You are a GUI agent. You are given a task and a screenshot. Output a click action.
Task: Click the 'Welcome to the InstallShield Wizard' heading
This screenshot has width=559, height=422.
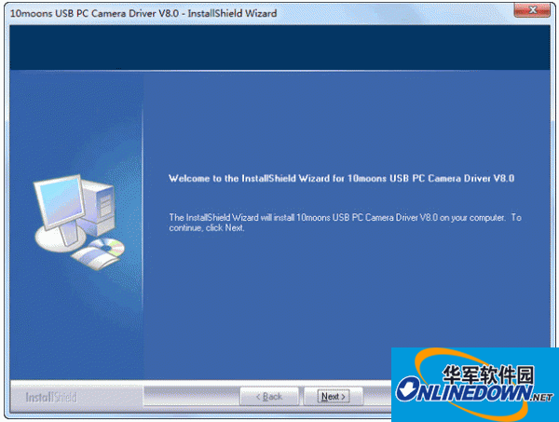pos(341,178)
